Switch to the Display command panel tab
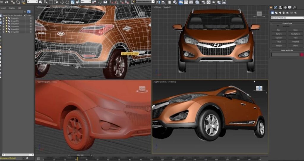 point(290,7)
